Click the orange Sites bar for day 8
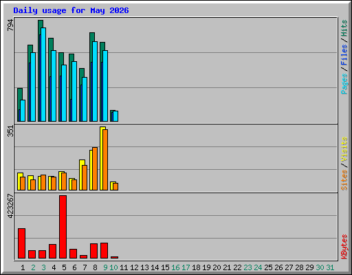This screenshot has height=275, width=352. [95, 168]
